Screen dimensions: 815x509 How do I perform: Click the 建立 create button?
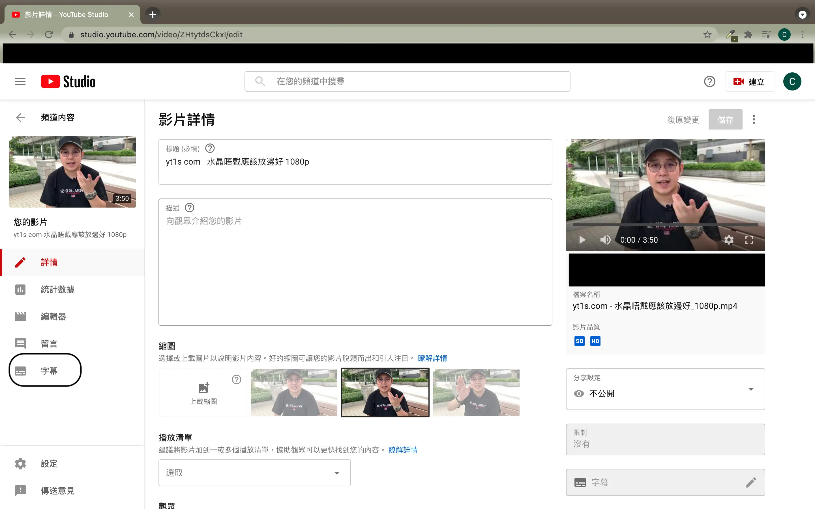click(x=749, y=81)
